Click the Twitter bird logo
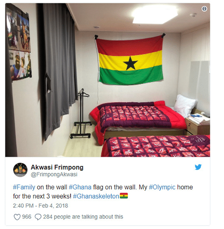 pos(198,167)
